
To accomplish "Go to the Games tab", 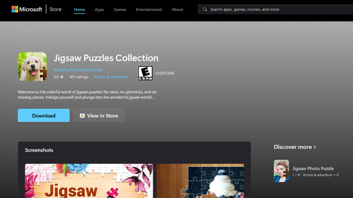I will 120,9.
